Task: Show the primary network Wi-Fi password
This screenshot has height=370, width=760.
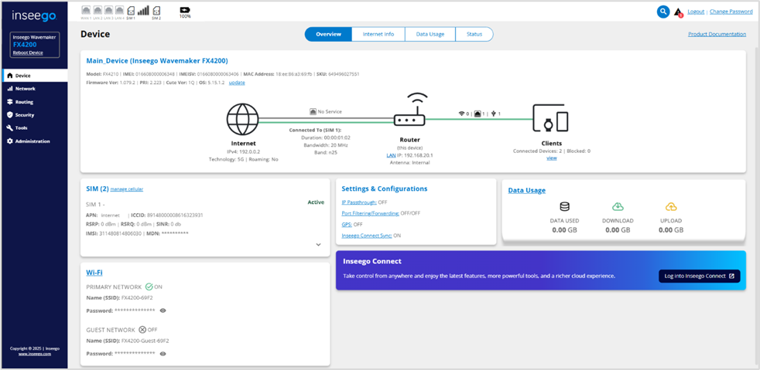Action: tap(163, 311)
